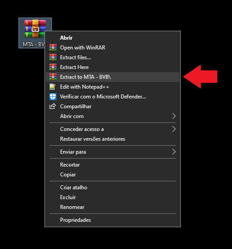Click the Microsoft Defender shield icon
Image resolution: width=232 pixels, height=249 pixels.
tap(53, 97)
